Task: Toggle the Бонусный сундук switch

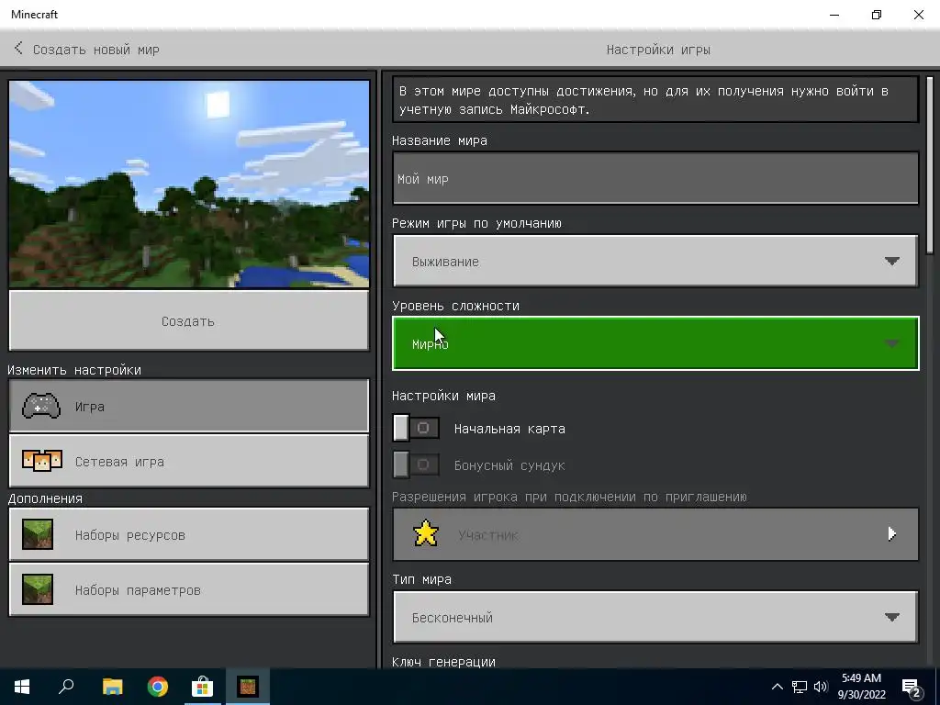Action: (x=416, y=464)
